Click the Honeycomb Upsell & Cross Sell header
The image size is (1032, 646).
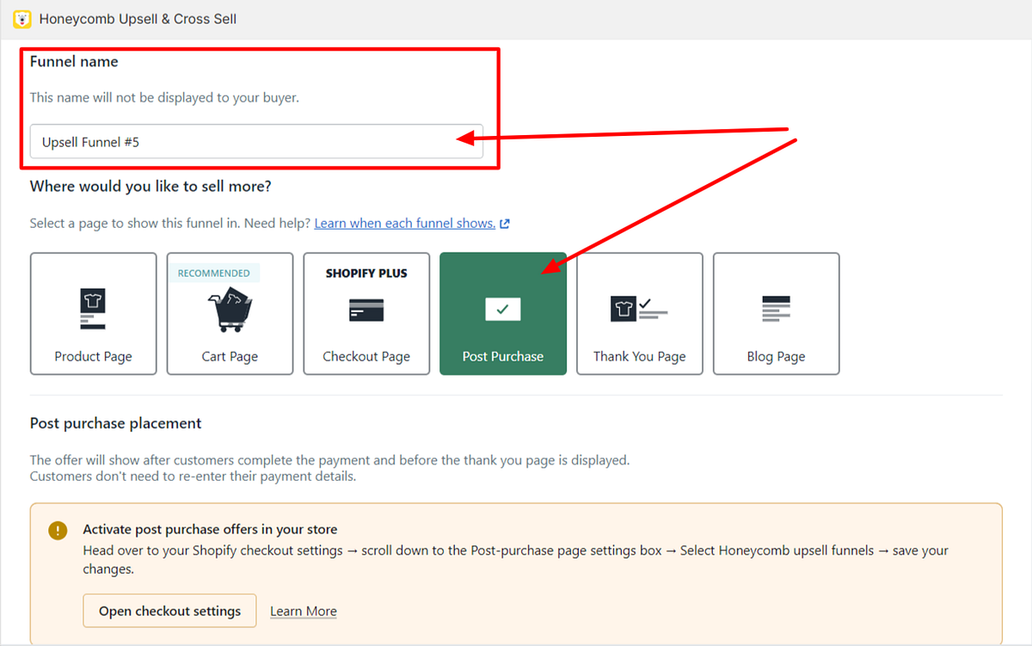point(138,18)
